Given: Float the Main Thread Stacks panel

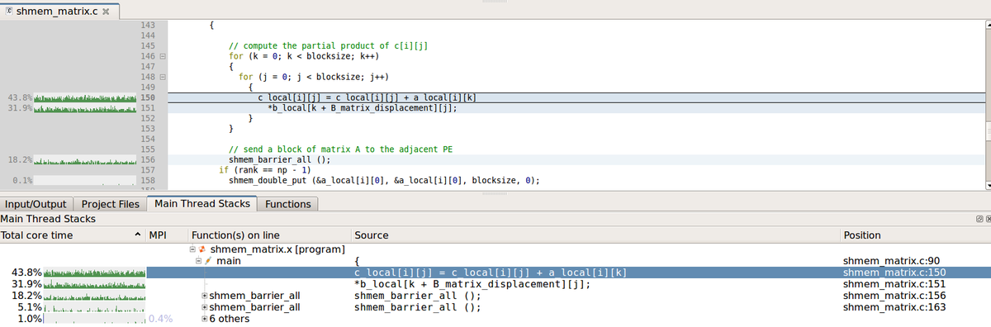Looking at the screenshot, I should pyautogui.click(x=979, y=219).
